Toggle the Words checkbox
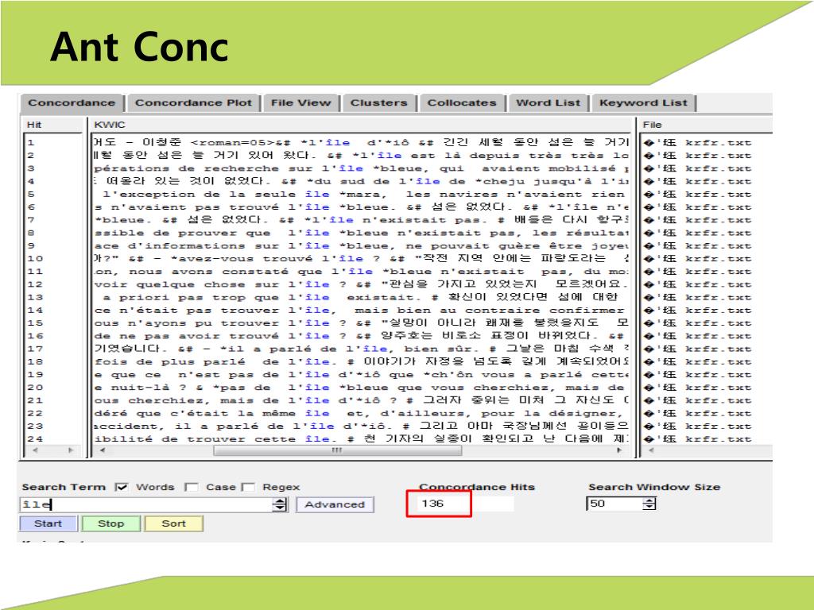 pyautogui.click(x=122, y=487)
